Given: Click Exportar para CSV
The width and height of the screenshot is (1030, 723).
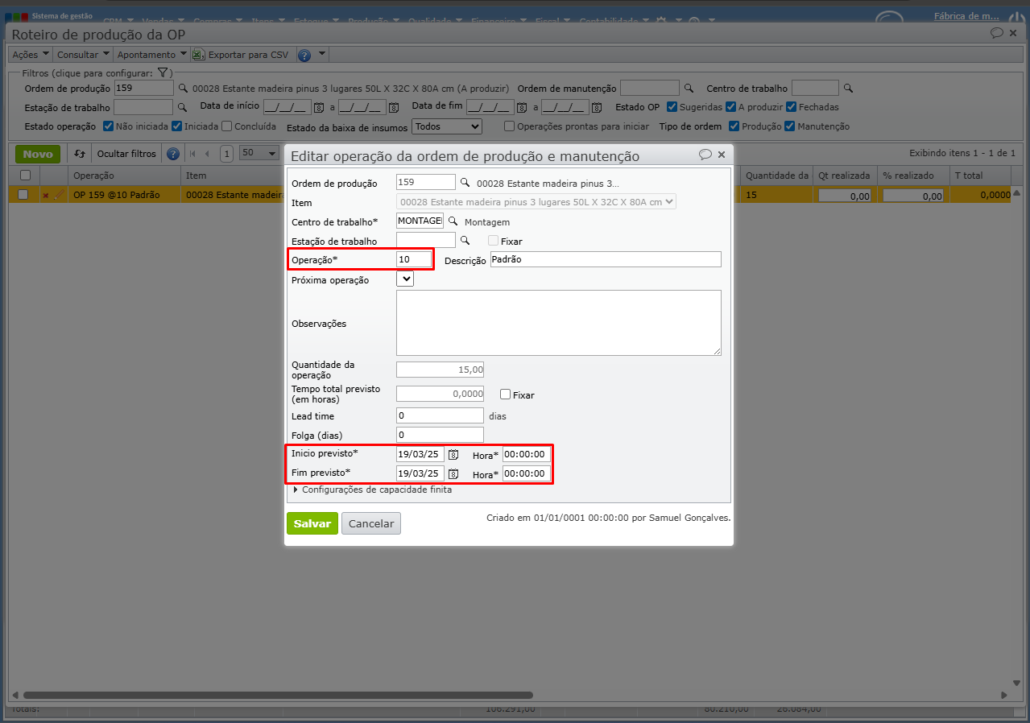Looking at the screenshot, I should (x=240, y=55).
